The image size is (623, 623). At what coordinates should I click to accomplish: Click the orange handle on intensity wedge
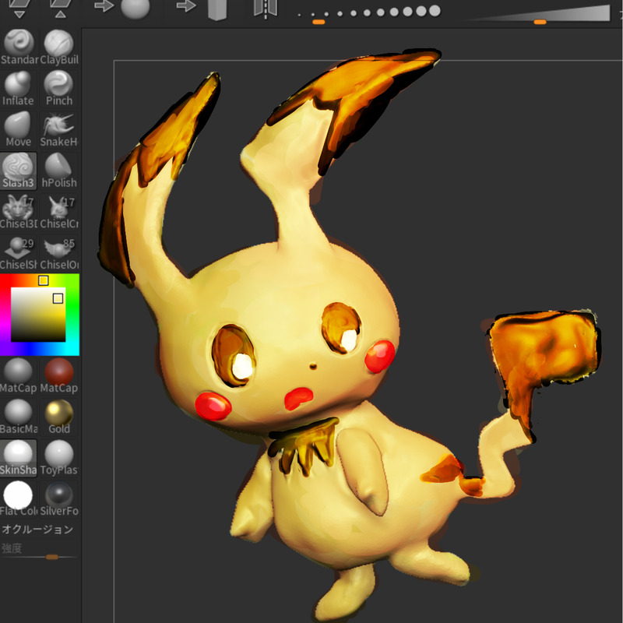click(x=540, y=23)
